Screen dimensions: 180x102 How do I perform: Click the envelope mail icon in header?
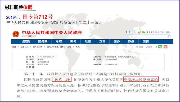click(128, 32)
